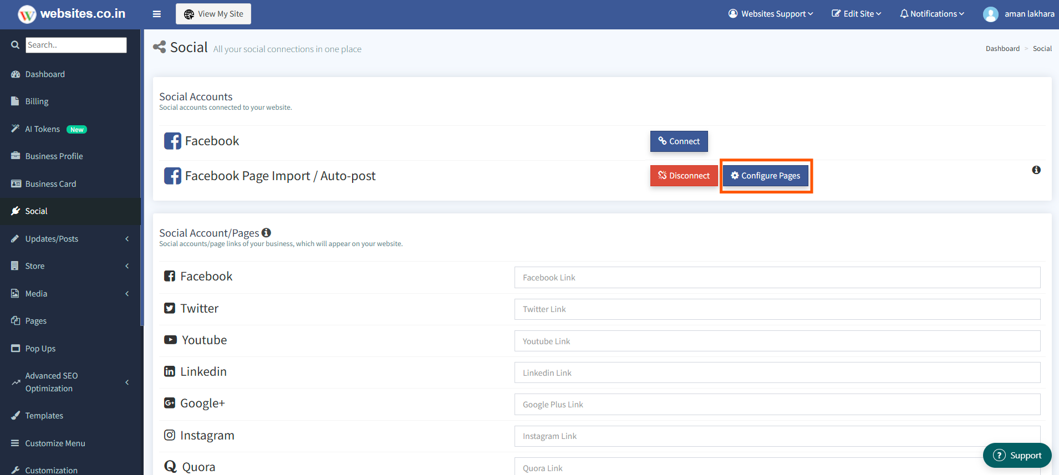Toggle the hamburger sidebar menu icon
This screenshot has width=1059, height=475.
point(157,14)
